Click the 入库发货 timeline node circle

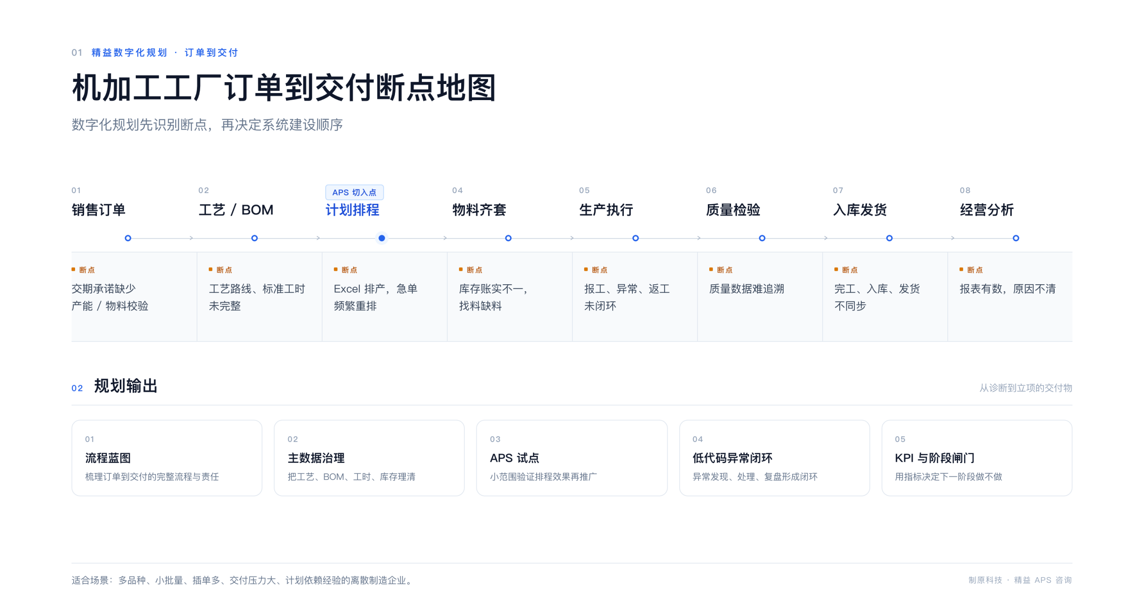click(889, 238)
